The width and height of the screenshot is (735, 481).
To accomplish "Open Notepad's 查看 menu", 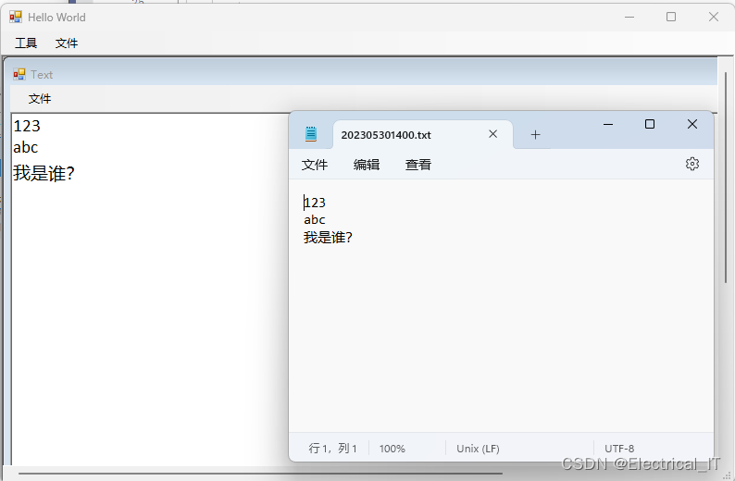I will click(x=418, y=165).
